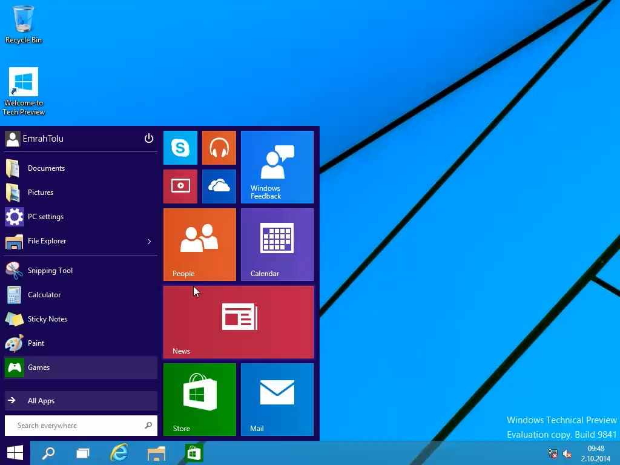Open the Store tile
Screen dimensions: 620x465
point(200,400)
